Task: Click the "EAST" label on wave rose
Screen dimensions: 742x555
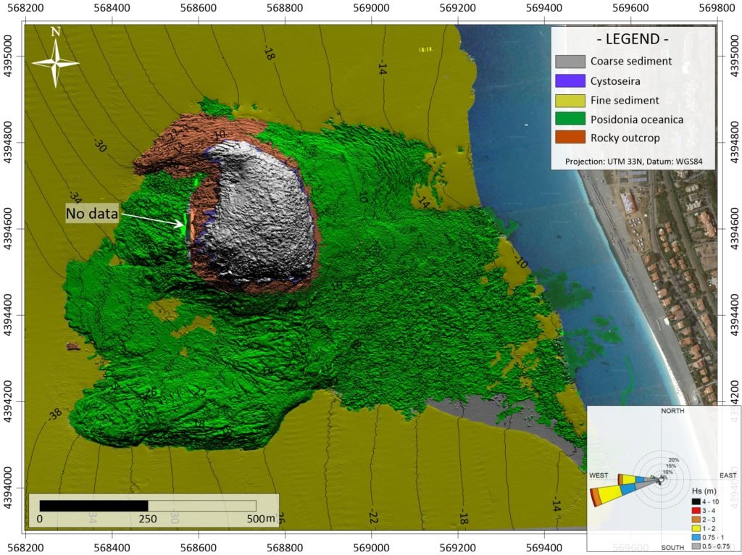Action: coord(728,475)
